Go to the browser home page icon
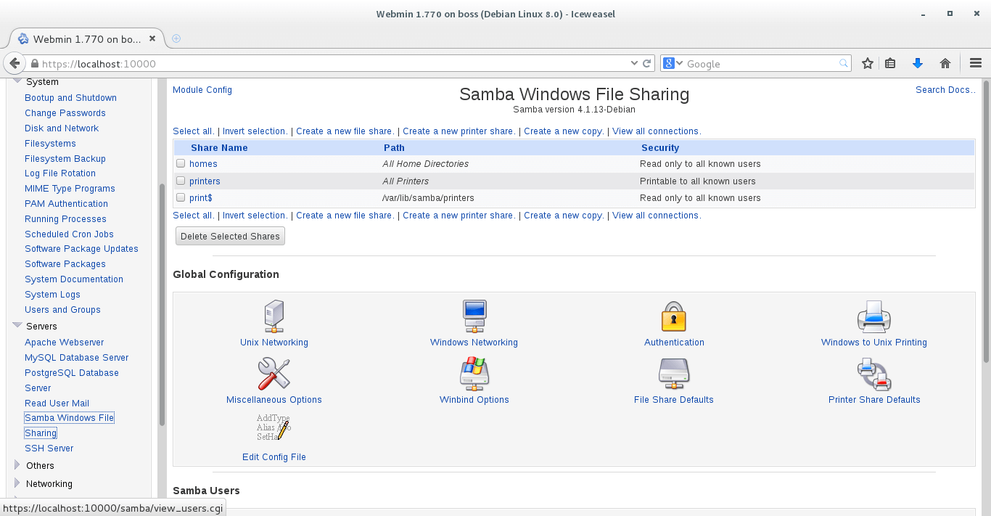 pos(945,63)
